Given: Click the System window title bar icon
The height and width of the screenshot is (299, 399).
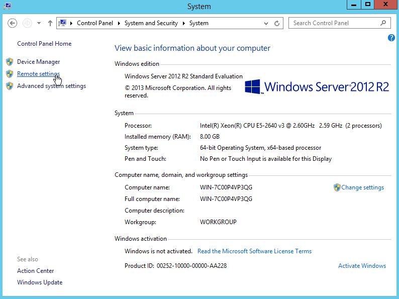Looking at the screenshot, I should [x=8, y=6].
